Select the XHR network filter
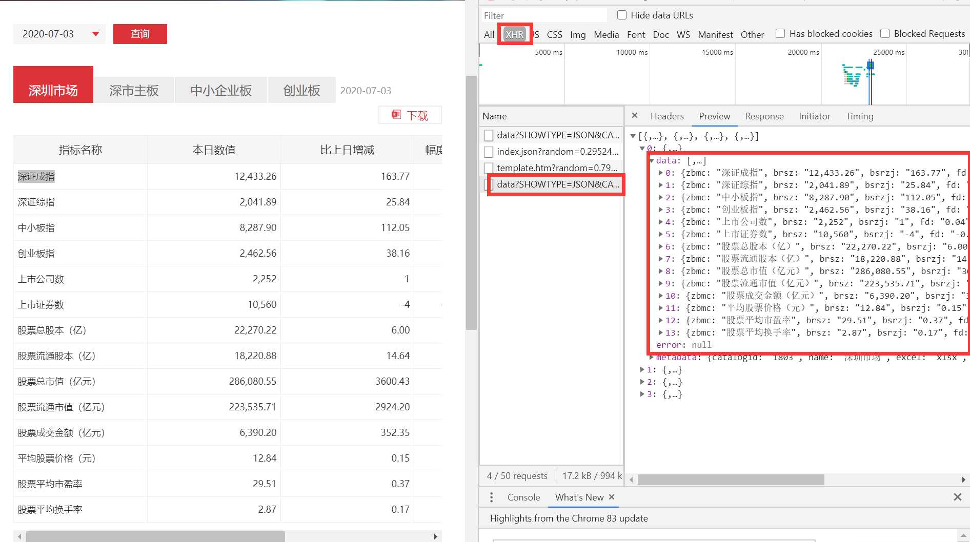 pos(514,34)
